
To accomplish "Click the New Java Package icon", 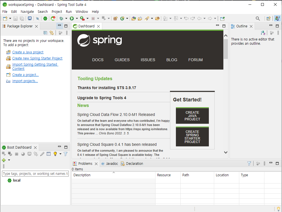I will pos(116,18).
